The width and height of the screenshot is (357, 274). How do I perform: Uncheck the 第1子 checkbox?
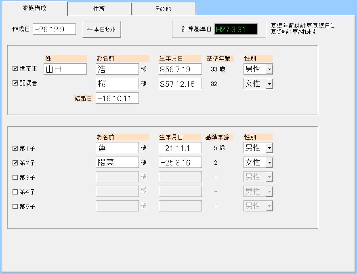(15, 148)
